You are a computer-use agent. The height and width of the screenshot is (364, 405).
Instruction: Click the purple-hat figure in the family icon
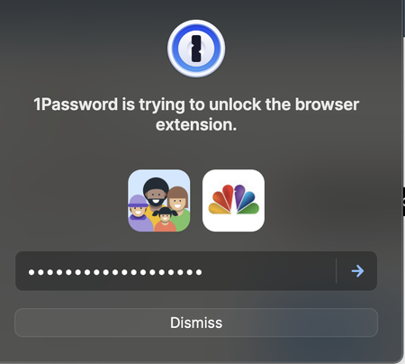click(139, 213)
